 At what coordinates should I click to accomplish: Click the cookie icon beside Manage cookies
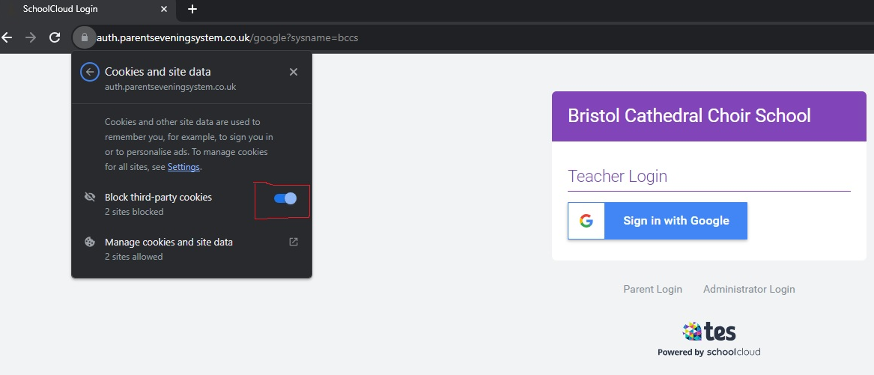89,242
